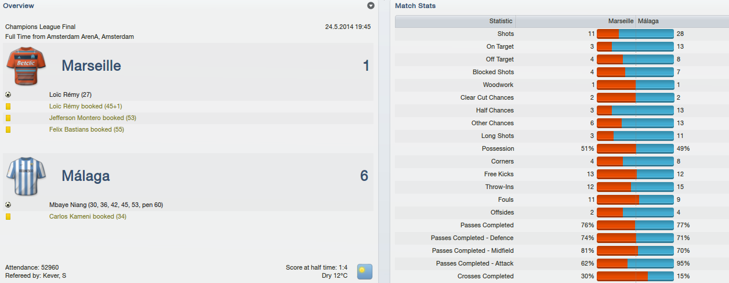Open the Marseille team name link
This screenshot has width=729, height=283.
[x=91, y=66]
